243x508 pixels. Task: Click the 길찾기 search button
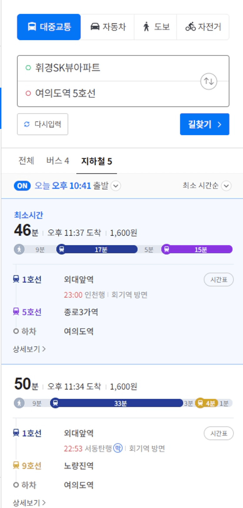(205, 124)
